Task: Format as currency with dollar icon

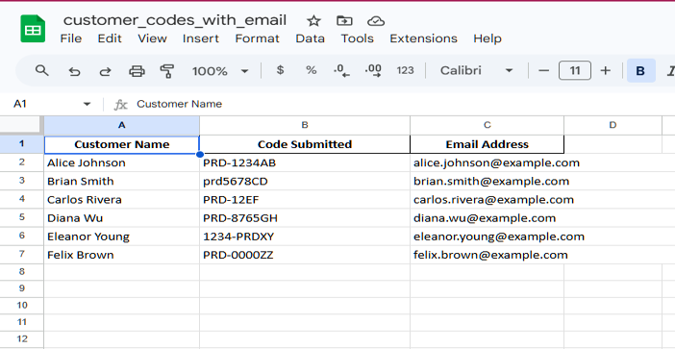Action: tap(280, 70)
